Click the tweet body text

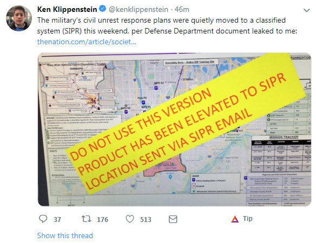pyautogui.click(x=167, y=26)
